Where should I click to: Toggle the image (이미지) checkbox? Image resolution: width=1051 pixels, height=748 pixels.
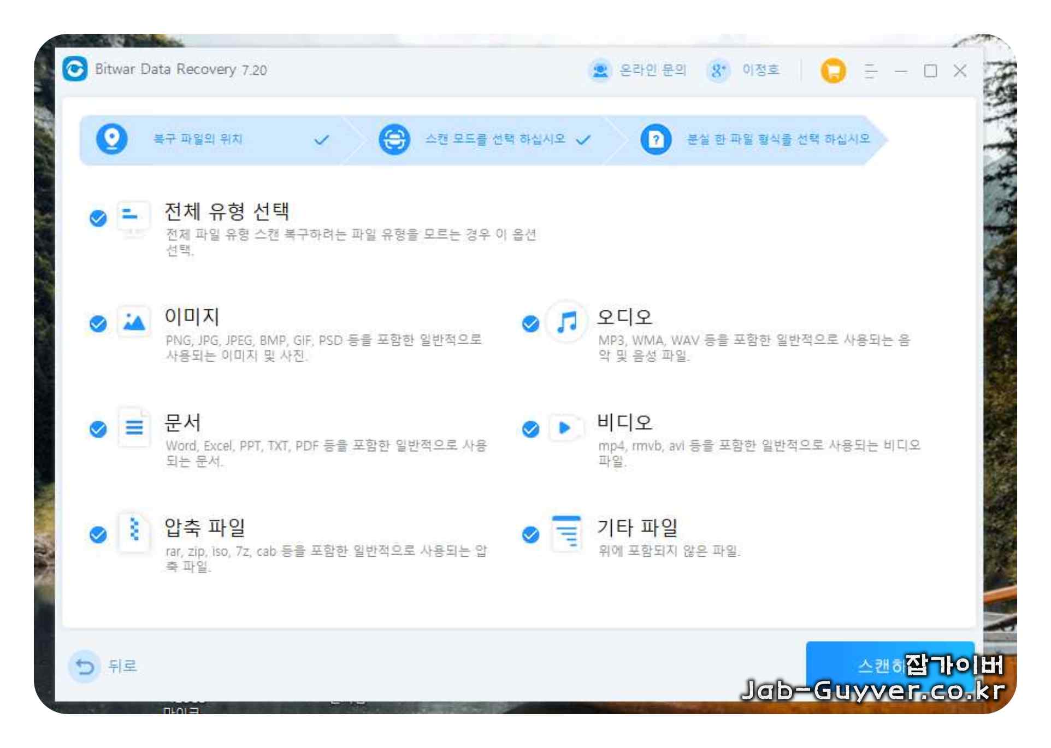98,323
